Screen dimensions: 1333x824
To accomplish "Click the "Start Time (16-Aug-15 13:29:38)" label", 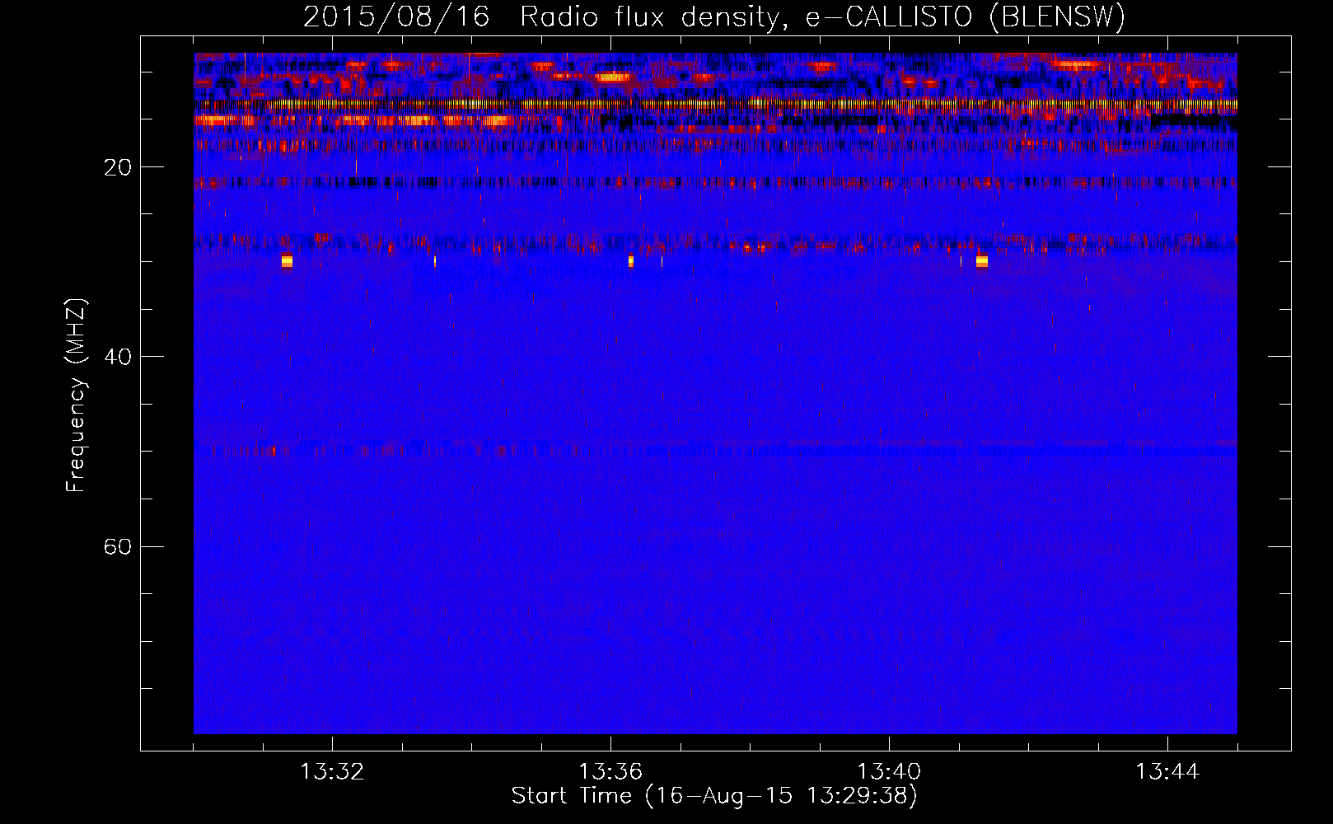I will (x=714, y=796).
